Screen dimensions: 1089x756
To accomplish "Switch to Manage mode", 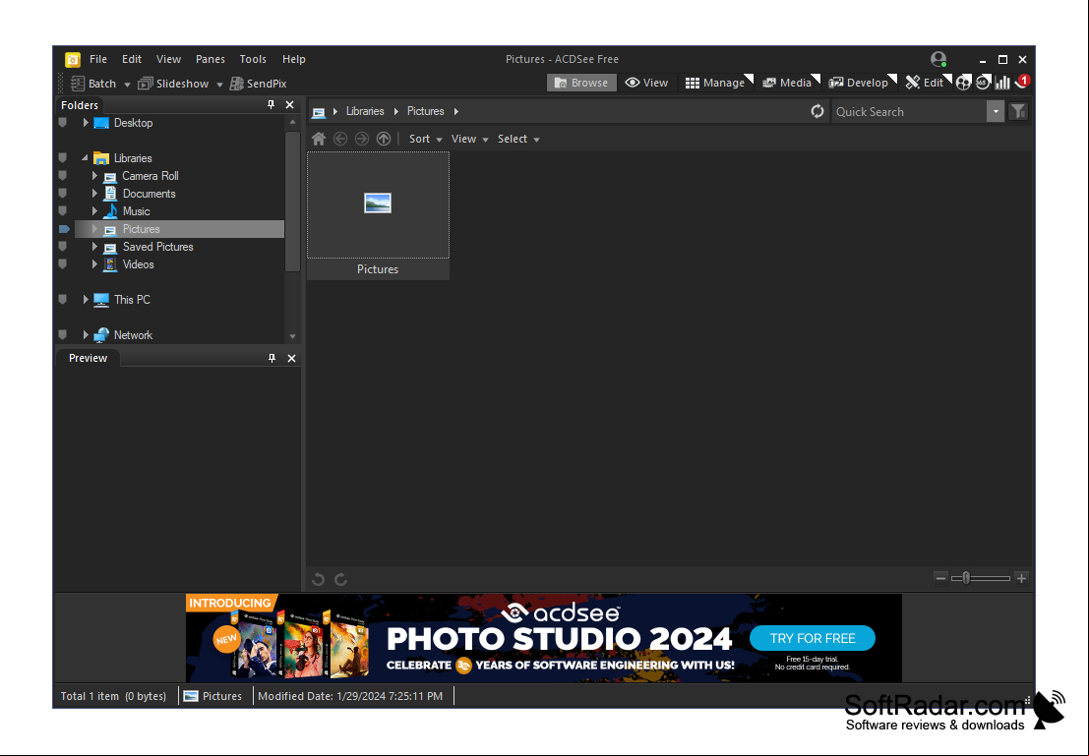I will pos(715,83).
